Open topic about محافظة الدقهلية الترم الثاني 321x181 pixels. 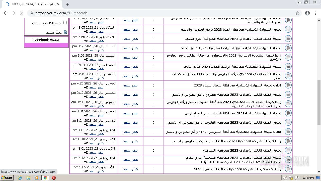(233, 158)
